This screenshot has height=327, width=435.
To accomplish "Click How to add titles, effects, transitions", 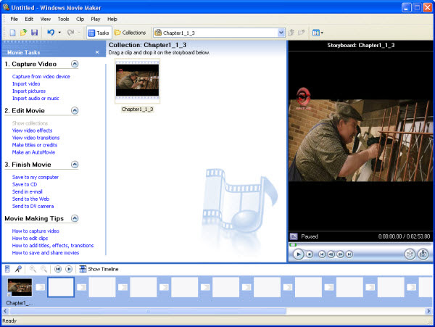I will pyautogui.click(x=53, y=246).
